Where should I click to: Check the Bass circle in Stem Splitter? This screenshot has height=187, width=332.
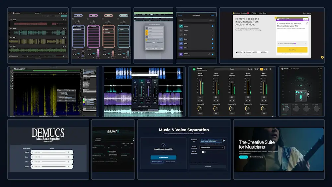point(212,35)
